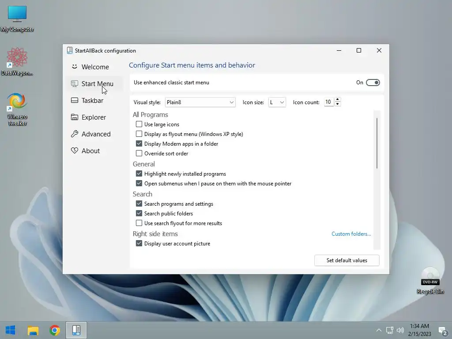Minimize the StartAllBack configuration window
The height and width of the screenshot is (339, 452).
[339, 50]
